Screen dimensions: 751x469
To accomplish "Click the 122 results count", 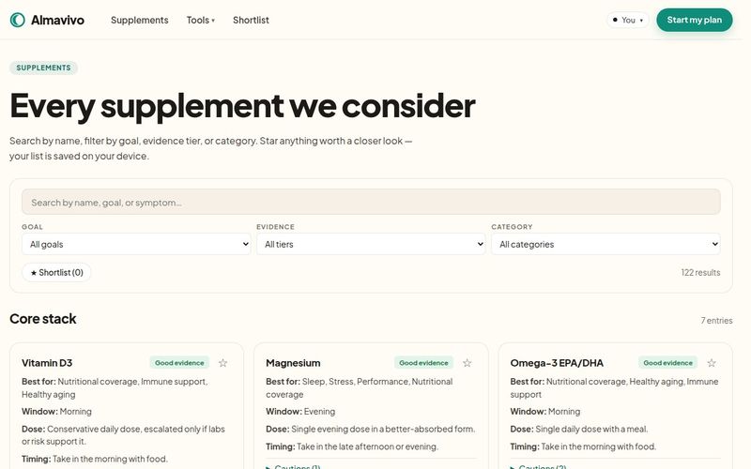I will click(700, 272).
